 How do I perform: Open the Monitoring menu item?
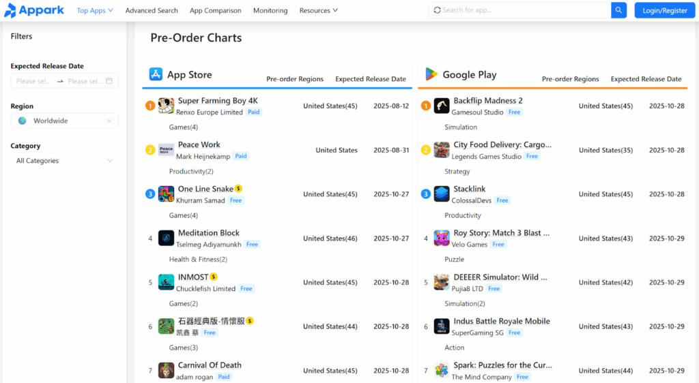coord(270,10)
